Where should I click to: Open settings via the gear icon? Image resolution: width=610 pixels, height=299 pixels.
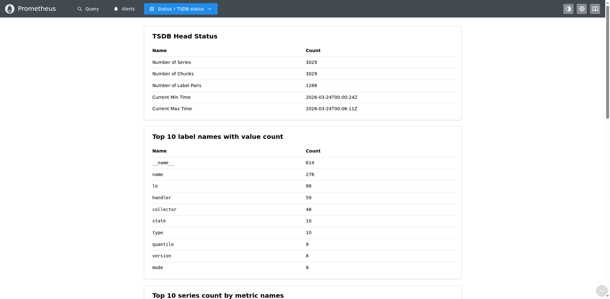[582, 9]
